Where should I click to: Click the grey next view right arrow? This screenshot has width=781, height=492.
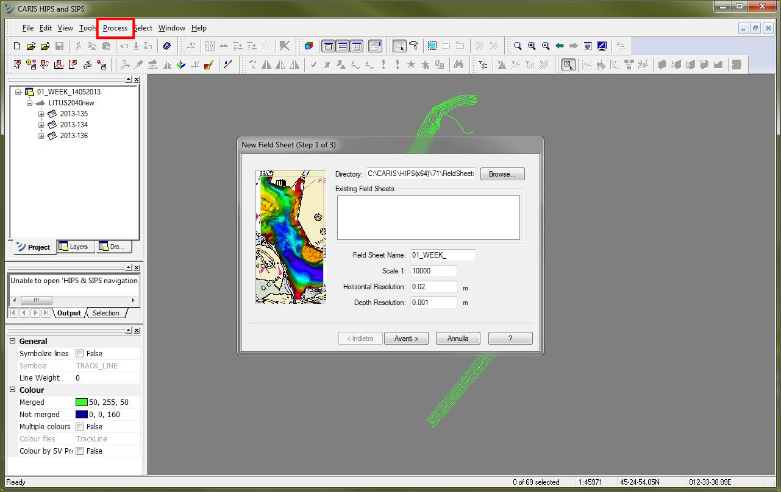tap(574, 46)
